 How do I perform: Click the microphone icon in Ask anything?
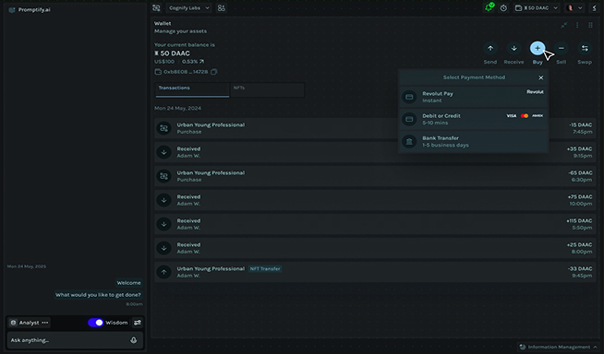point(133,340)
